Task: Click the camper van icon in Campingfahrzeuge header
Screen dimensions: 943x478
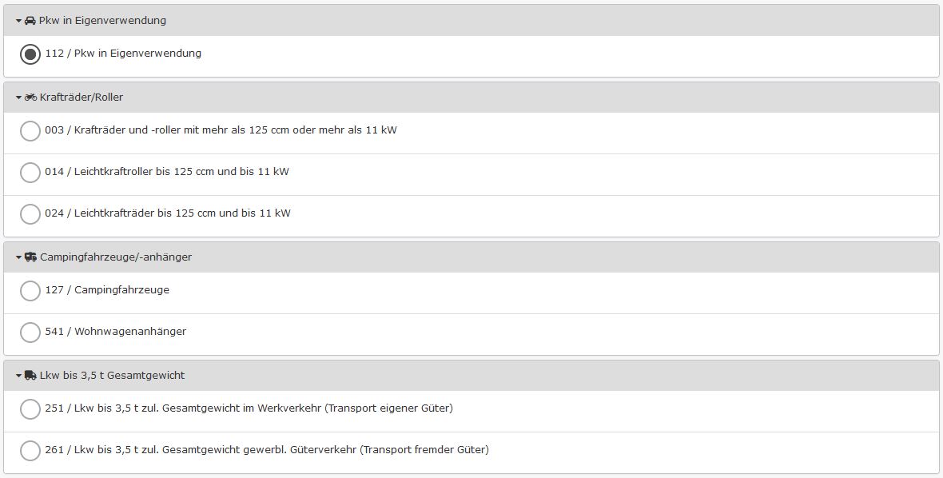Action: tap(30, 257)
